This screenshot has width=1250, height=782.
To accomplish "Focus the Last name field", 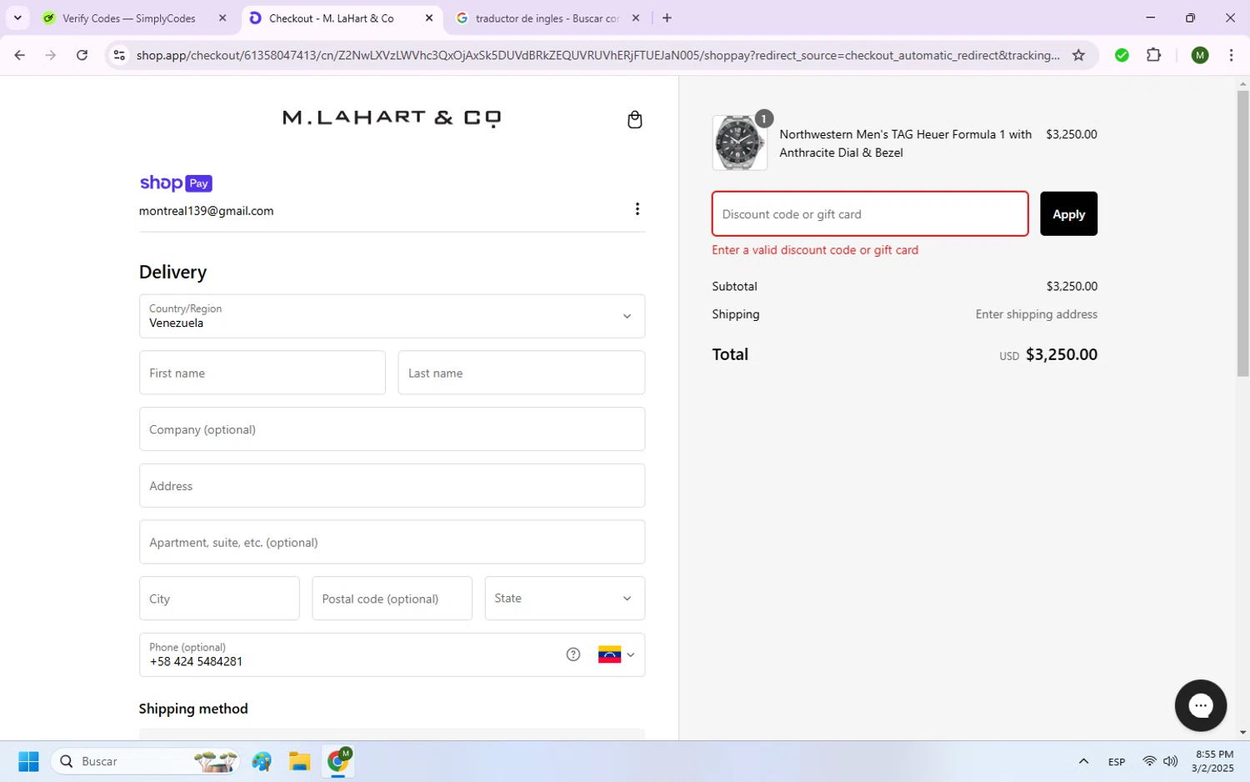I will pyautogui.click(x=522, y=373).
